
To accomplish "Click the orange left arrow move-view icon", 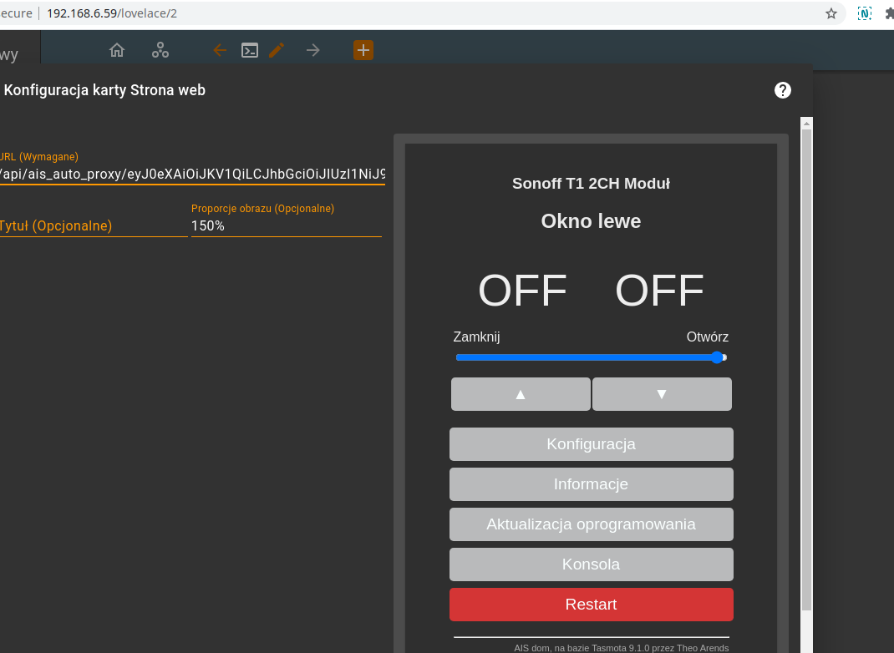I will pos(220,50).
